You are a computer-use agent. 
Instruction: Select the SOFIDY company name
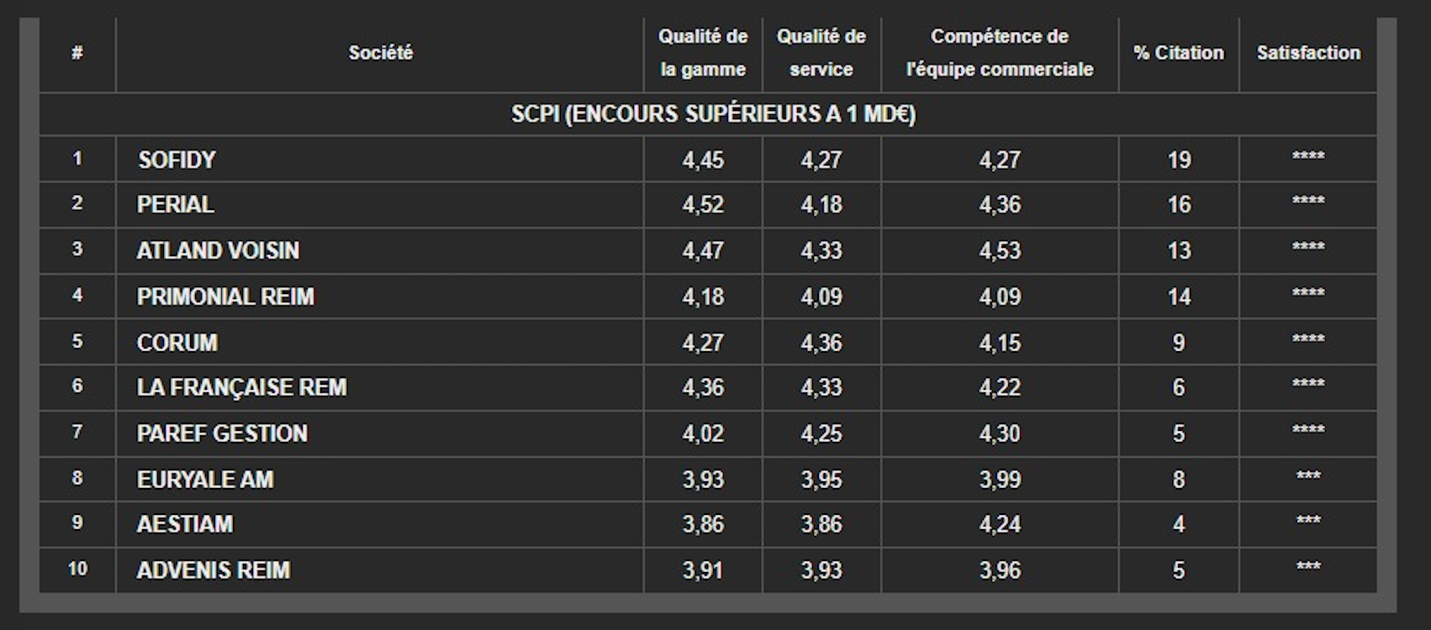177,160
